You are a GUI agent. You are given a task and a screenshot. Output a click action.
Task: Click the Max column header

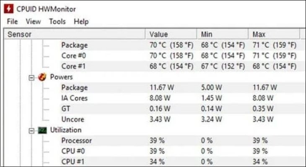tap(259, 34)
